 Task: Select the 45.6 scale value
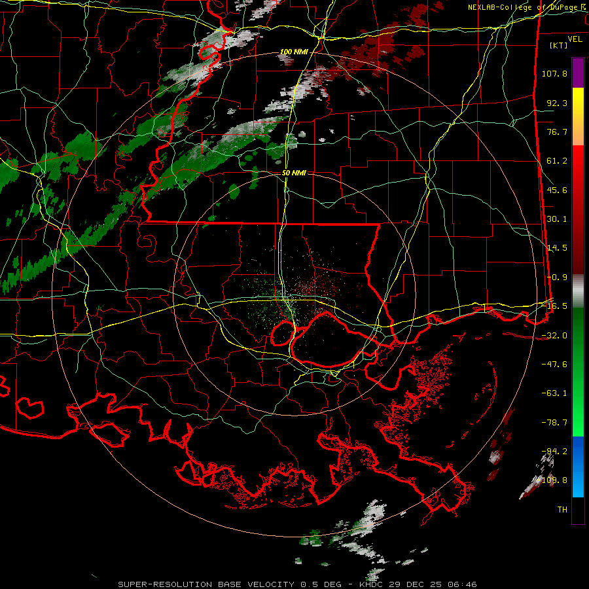click(x=557, y=190)
